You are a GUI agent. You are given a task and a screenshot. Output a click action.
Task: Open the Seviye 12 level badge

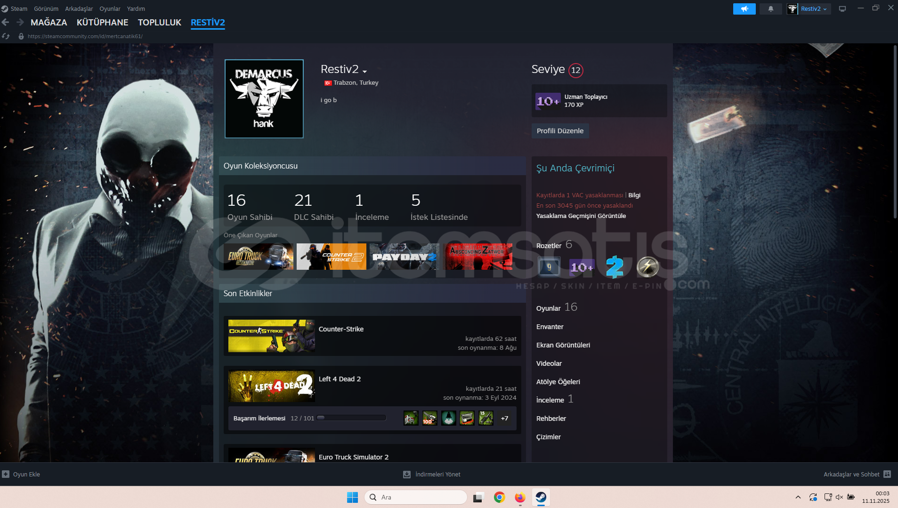(575, 70)
